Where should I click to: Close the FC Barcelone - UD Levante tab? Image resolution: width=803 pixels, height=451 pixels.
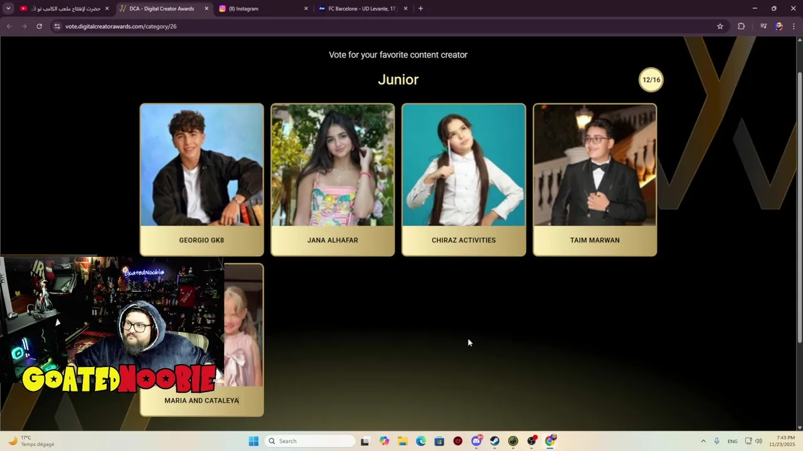tap(405, 9)
